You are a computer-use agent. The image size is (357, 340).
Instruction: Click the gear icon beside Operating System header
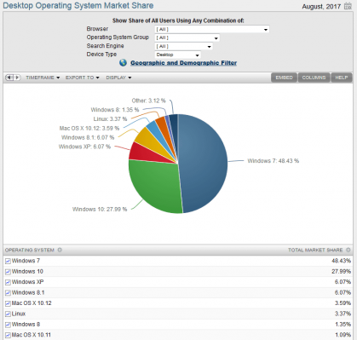pos(60,250)
